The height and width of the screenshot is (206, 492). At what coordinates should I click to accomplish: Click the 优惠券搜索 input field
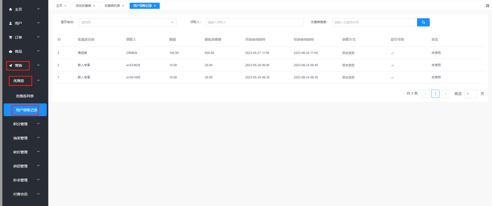374,22
